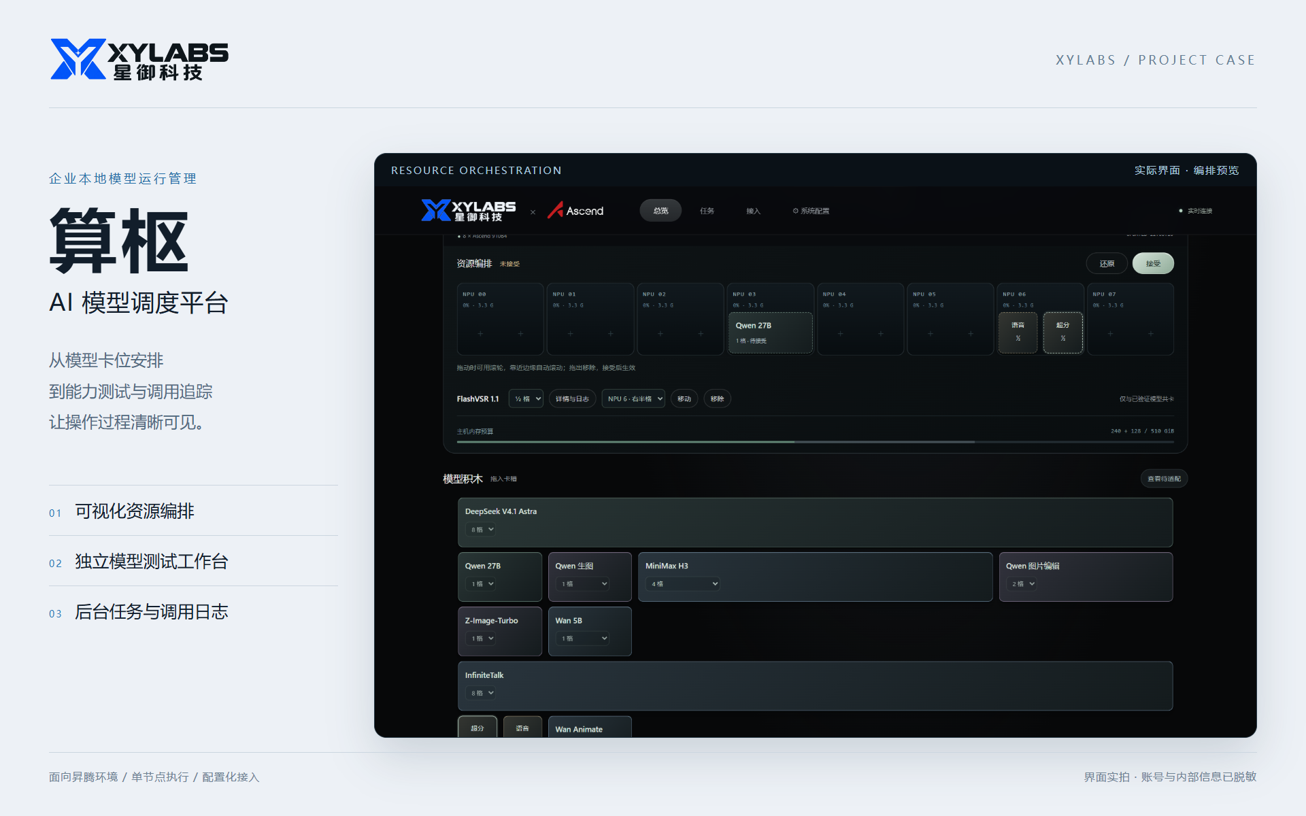
Task: Click the 还原 button
Action: coord(1107,264)
